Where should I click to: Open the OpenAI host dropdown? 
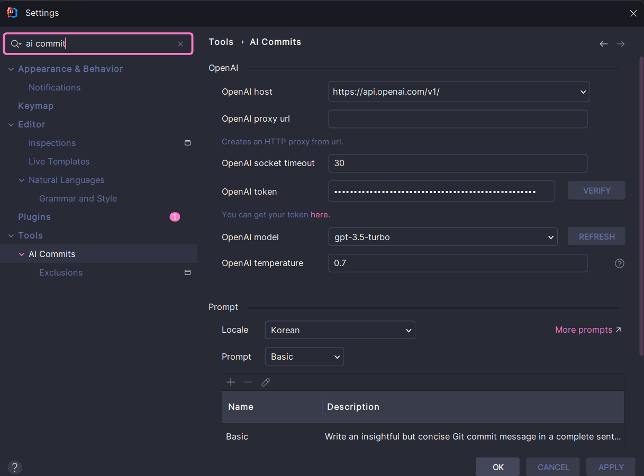tap(459, 91)
